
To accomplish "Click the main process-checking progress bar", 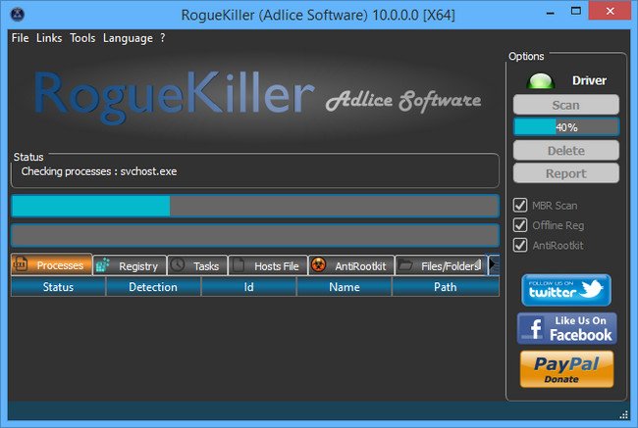I will 255,206.
